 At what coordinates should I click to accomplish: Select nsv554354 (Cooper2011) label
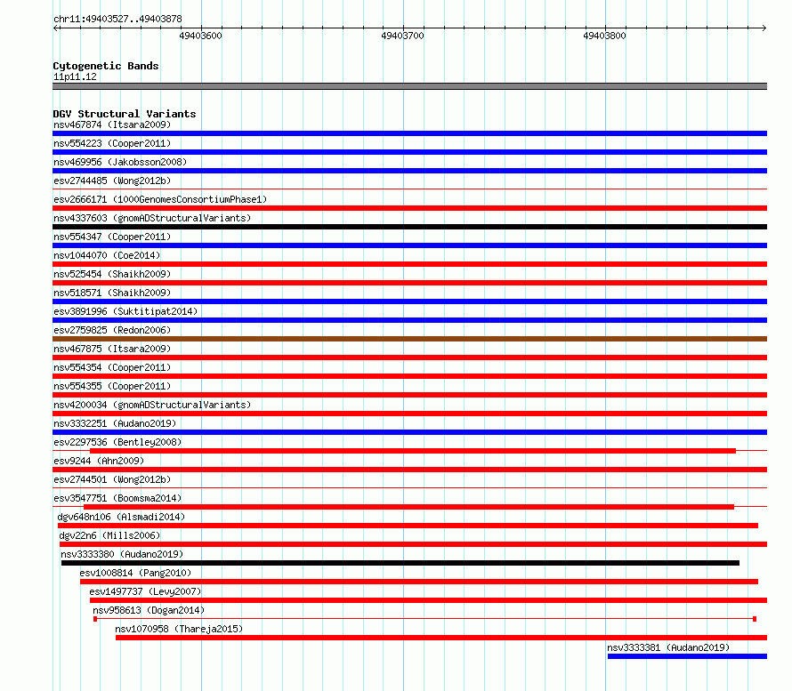(x=112, y=367)
